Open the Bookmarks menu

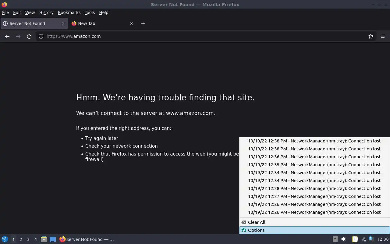69,13
